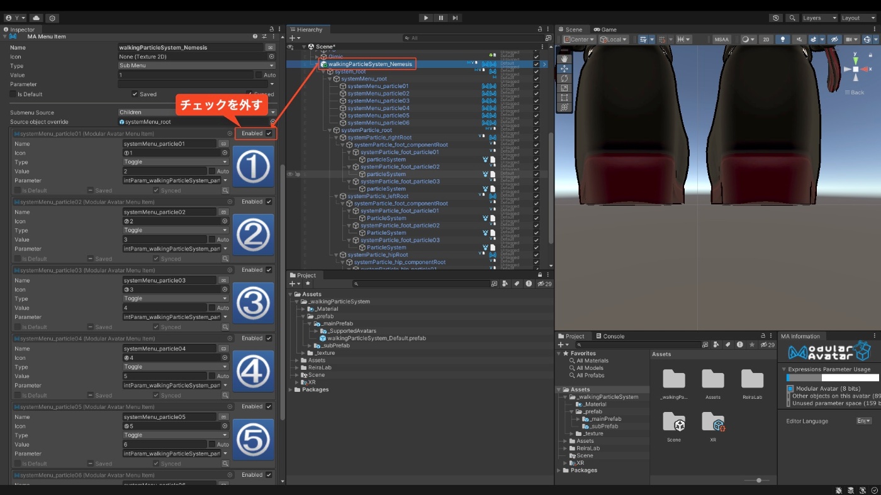Switch to the Console tab

(610, 336)
